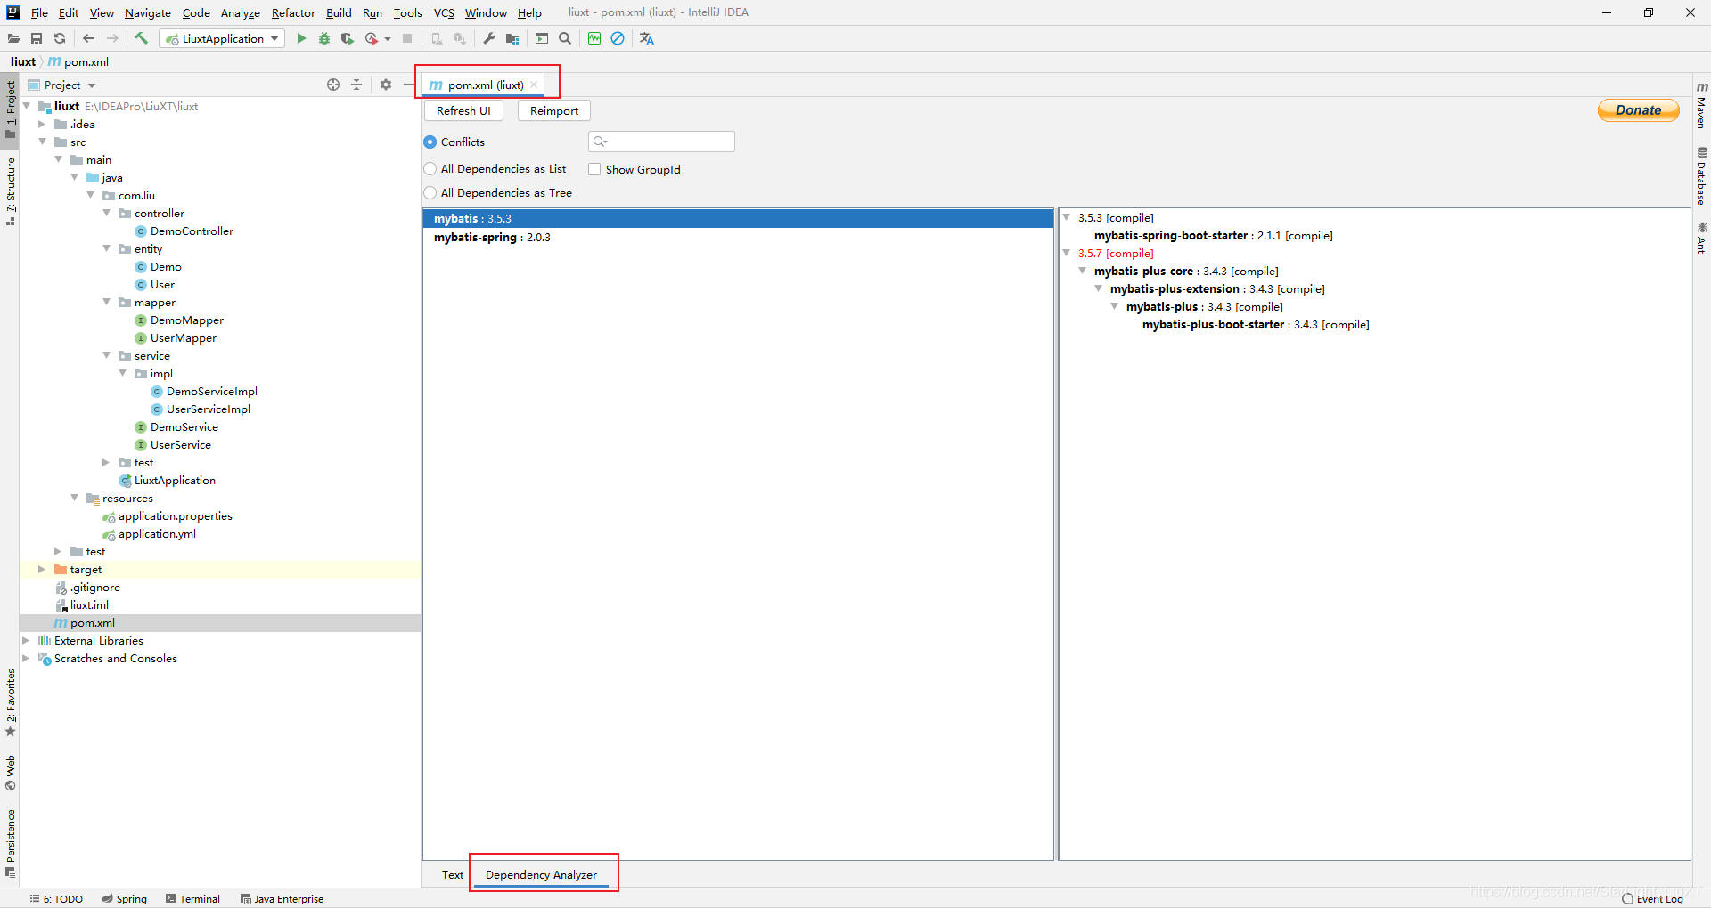Viewport: 1711px width, 908px height.
Task: Select All Dependencies as Tree option
Action: [430, 193]
